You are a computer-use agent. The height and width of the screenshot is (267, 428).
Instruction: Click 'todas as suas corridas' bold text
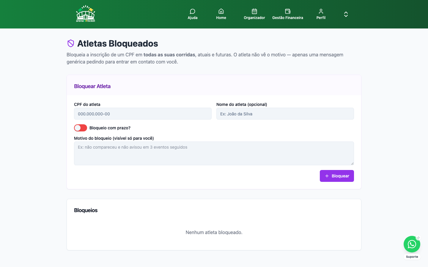(169, 55)
